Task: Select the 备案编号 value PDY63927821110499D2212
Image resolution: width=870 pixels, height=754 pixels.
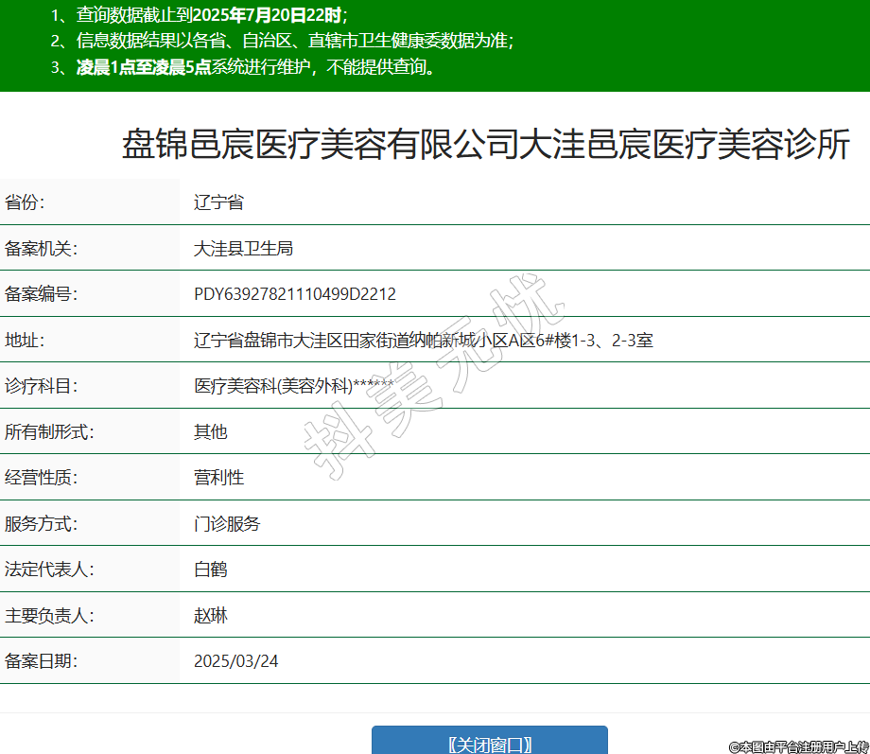Action: [294, 294]
